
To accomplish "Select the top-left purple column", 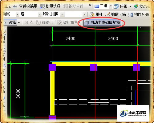I will tap(52, 67).
